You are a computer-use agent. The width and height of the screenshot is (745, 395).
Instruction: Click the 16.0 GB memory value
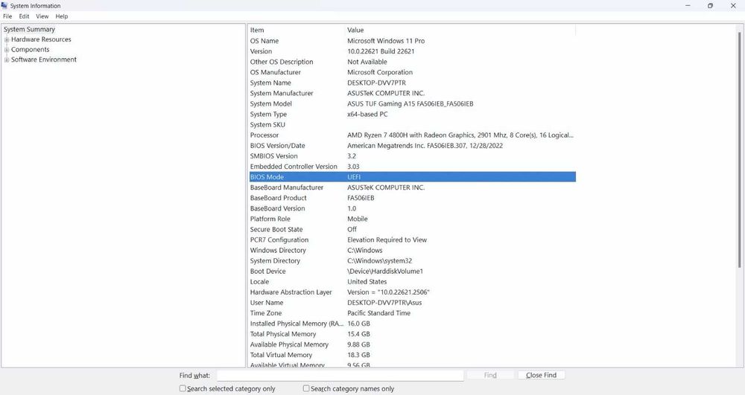click(359, 324)
